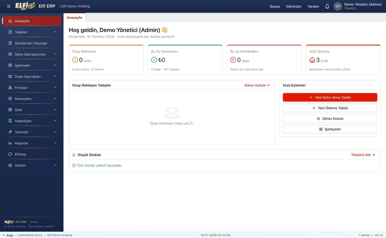Expand the Muhasebe section
This screenshot has width=386, height=238.
click(x=32, y=98)
